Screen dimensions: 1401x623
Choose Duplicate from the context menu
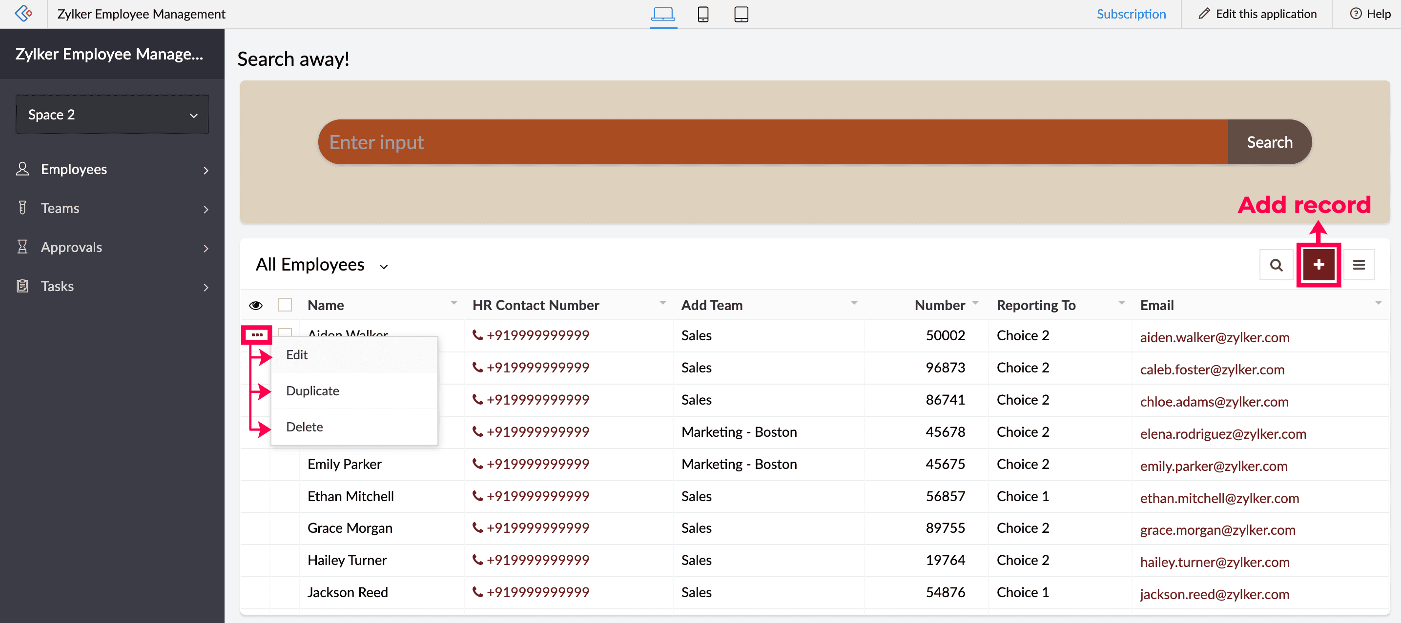pos(312,390)
